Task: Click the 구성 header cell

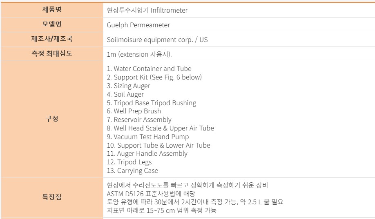Action: click(x=52, y=119)
